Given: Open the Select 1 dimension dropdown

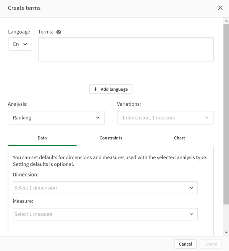Looking at the screenshot, I should click(105, 188).
